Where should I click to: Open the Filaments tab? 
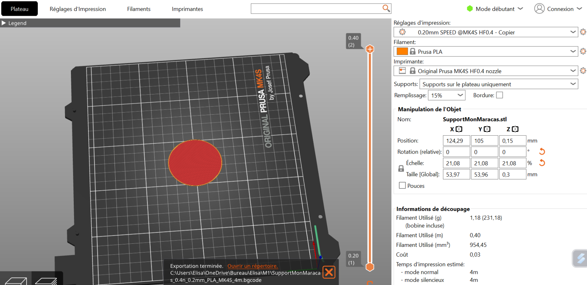[x=139, y=9]
